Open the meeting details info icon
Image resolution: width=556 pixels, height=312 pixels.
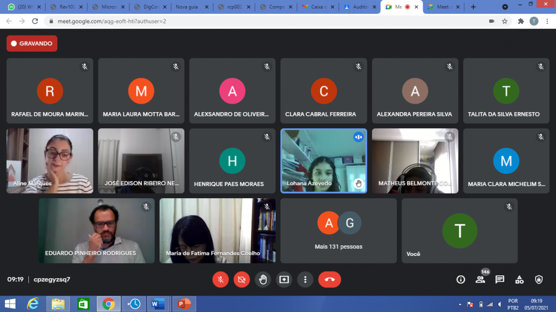coord(460,280)
